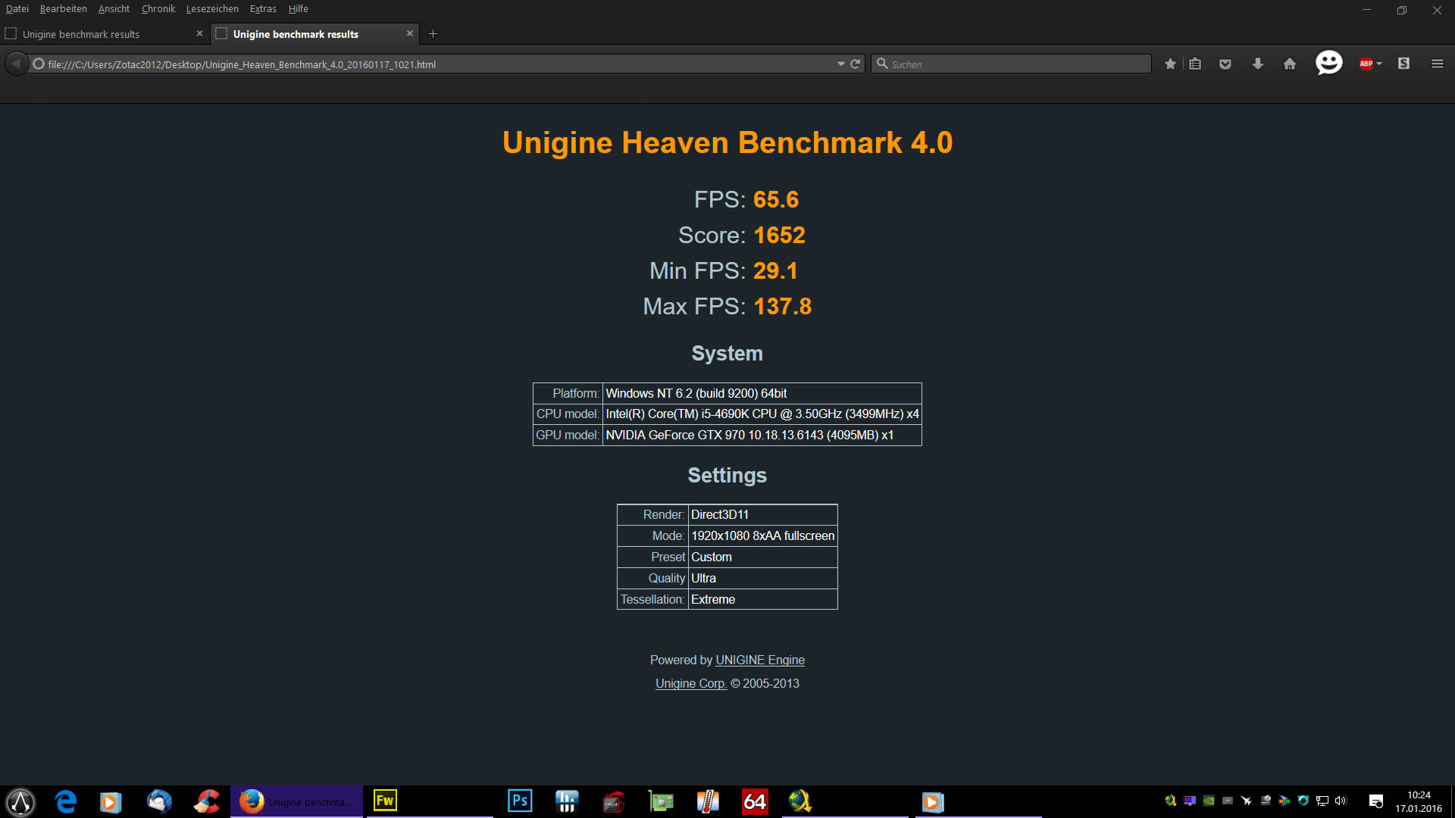Follow the UNIGINE Engine link

point(759,660)
